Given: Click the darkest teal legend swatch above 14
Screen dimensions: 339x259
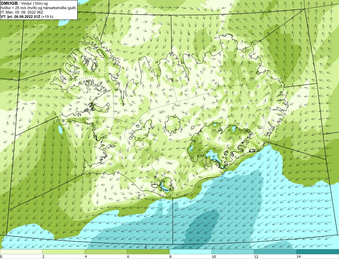Looking at the screenshot, I should [318, 252].
